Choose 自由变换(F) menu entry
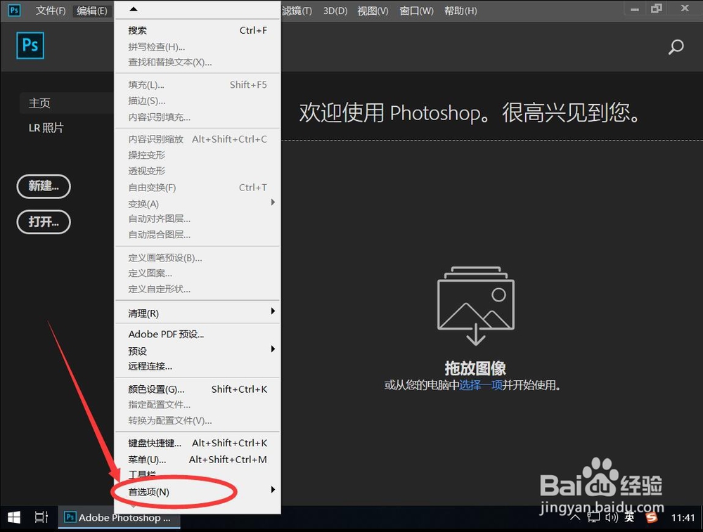Viewport: 703px width, 532px height. tap(198, 188)
